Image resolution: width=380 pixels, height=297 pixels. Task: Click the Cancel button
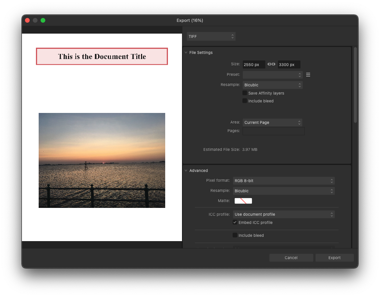coord(291,258)
